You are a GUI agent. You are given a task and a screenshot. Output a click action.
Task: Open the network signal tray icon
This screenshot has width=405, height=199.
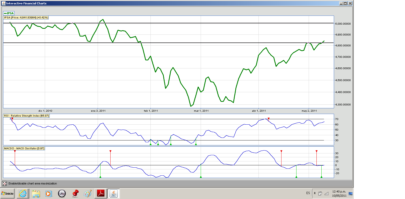(x=327, y=193)
